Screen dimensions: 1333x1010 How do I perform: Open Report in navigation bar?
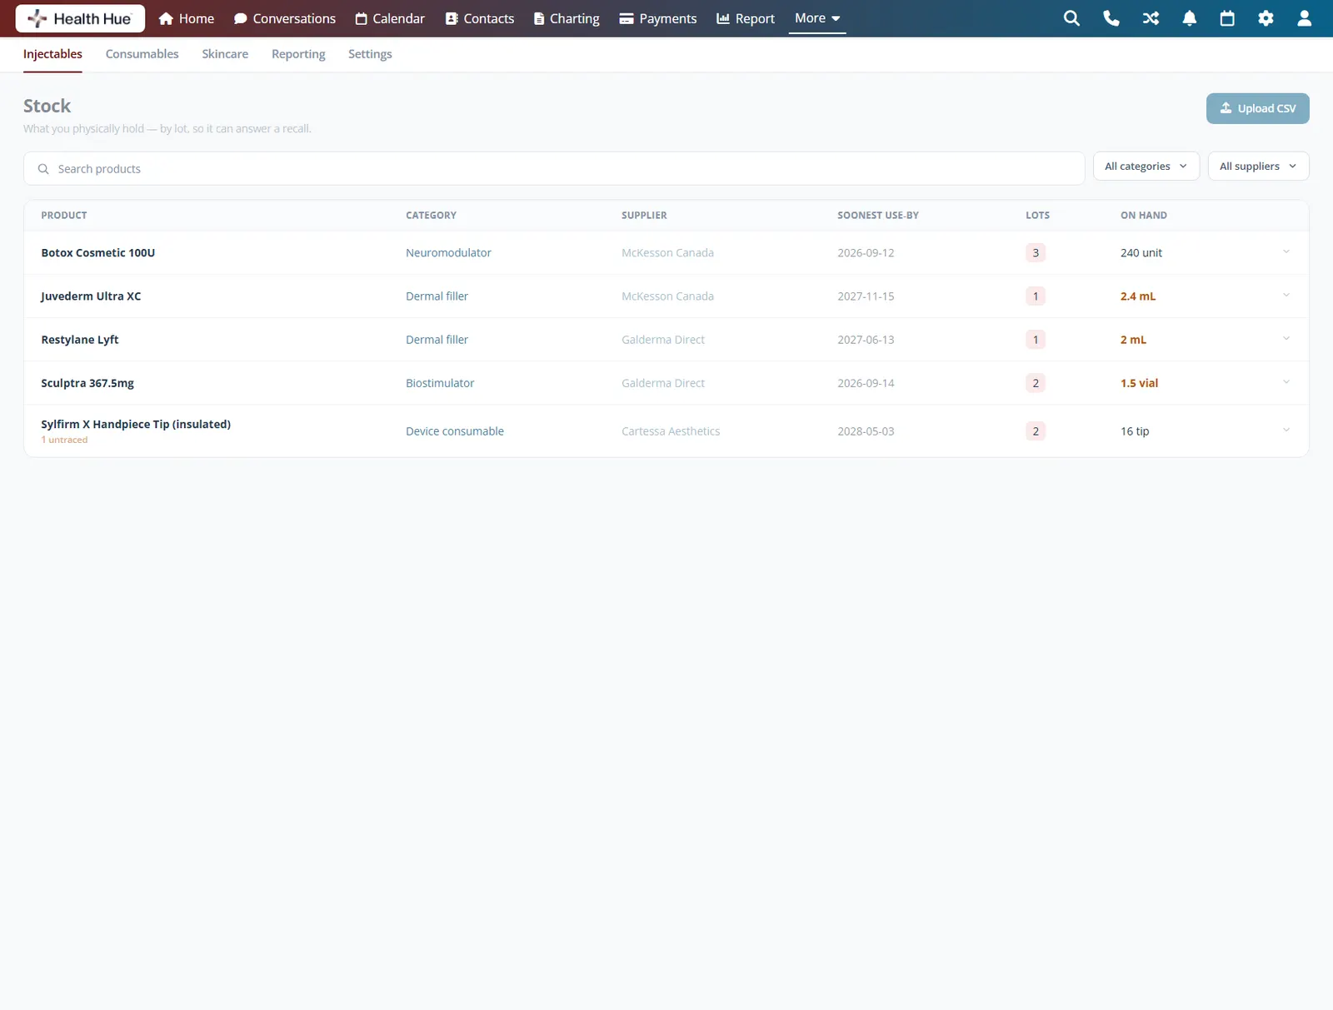point(746,18)
